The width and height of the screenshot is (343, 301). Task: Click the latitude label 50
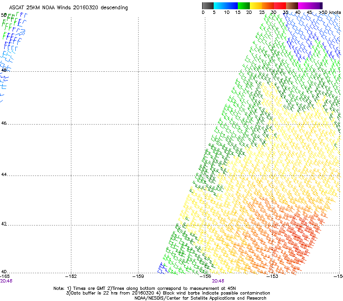(4, 15)
